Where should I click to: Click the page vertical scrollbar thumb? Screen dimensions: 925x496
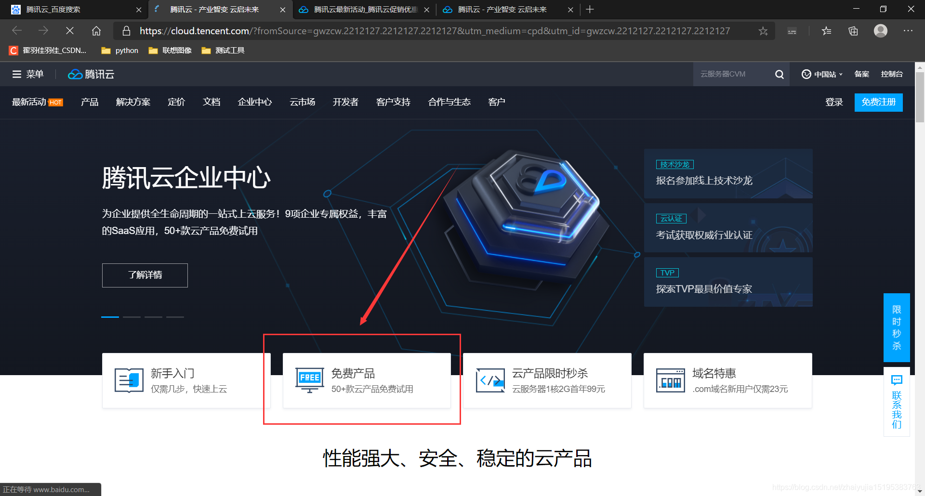[920, 96]
